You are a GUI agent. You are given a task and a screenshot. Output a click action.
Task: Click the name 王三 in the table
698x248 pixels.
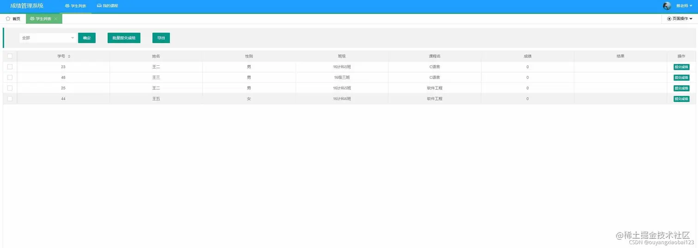pos(156,77)
